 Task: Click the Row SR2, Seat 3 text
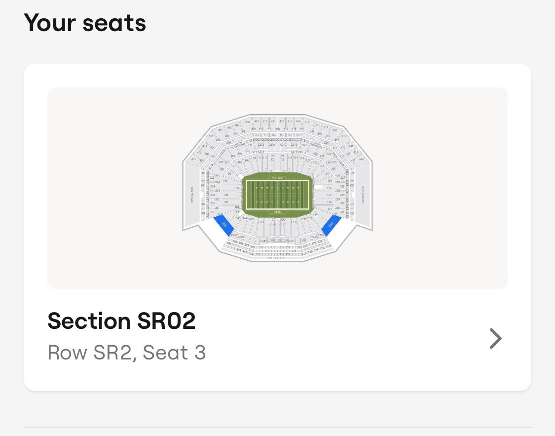pyautogui.click(x=126, y=353)
